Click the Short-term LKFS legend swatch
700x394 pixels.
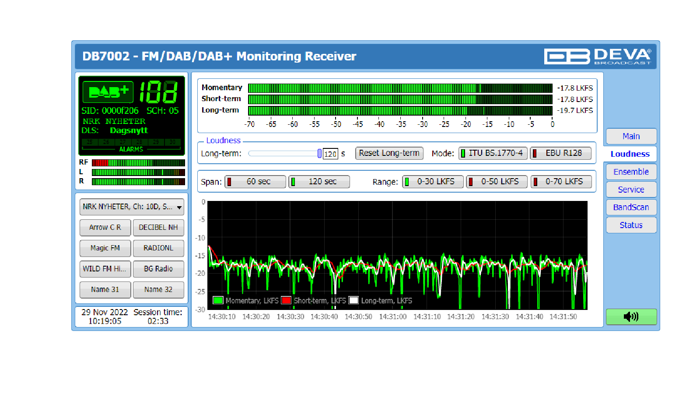286,300
